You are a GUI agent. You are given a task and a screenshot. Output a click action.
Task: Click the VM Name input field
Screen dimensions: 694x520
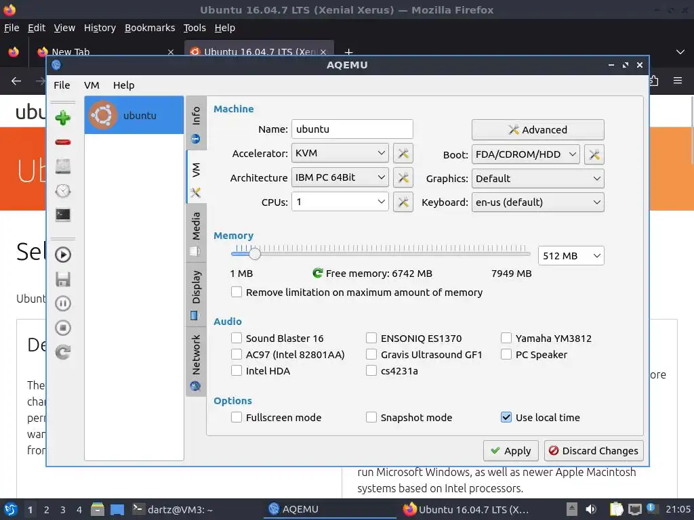click(352, 129)
